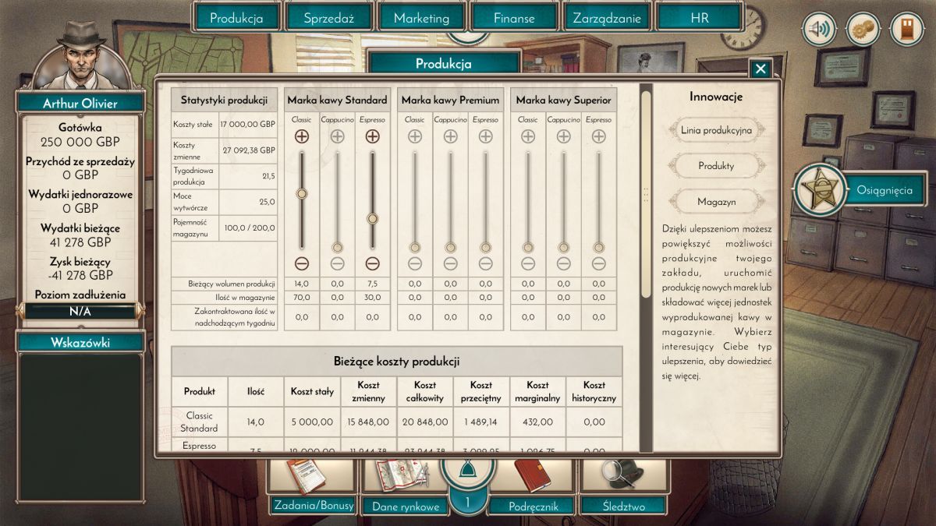Switch to the Finanse tab
The height and width of the screenshot is (526, 936).
coord(514,18)
